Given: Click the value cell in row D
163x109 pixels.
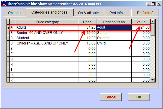Looking at the screenshot, I should [141, 43].
